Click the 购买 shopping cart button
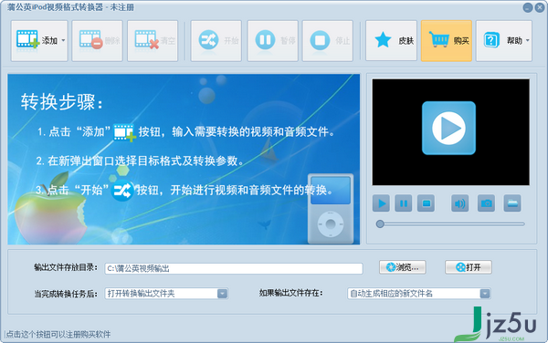 coord(447,41)
